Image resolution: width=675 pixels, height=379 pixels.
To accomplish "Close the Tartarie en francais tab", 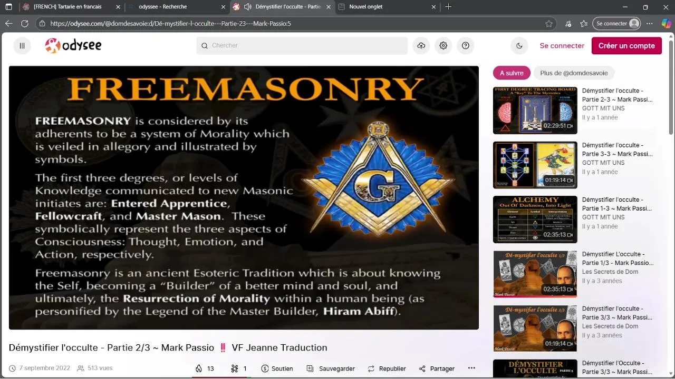I will (118, 7).
